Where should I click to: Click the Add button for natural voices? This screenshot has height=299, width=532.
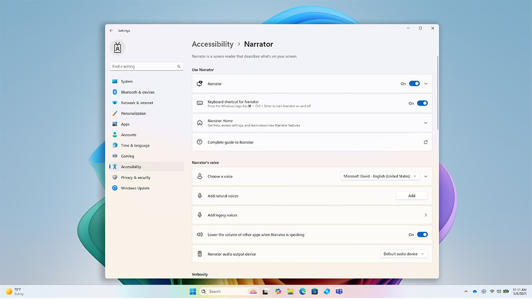tap(412, 195)
